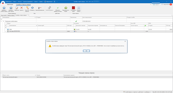Click the Немаркированные icon
The height and width of the screenshot is (93, 173).
click(x=40, y=8)
